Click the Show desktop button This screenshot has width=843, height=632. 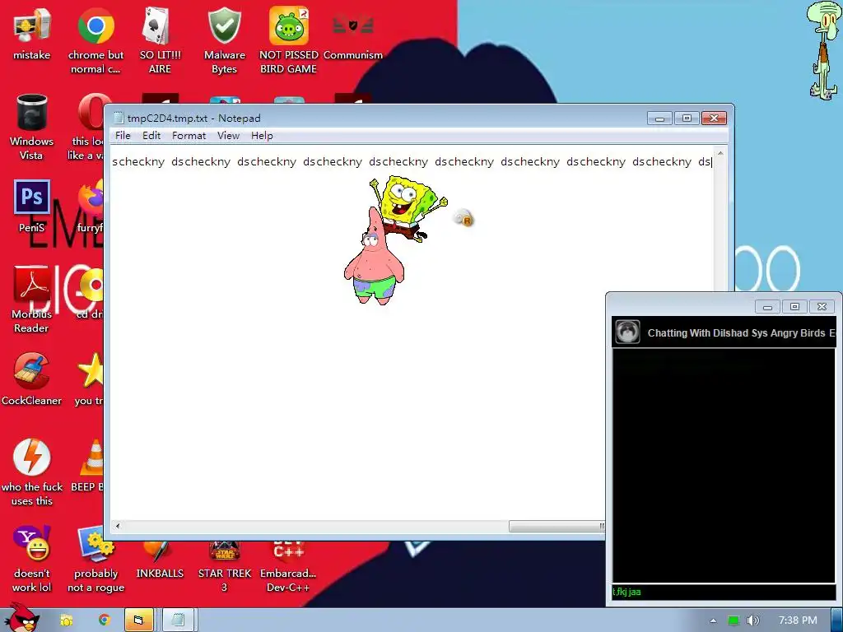tap(836, 620)
